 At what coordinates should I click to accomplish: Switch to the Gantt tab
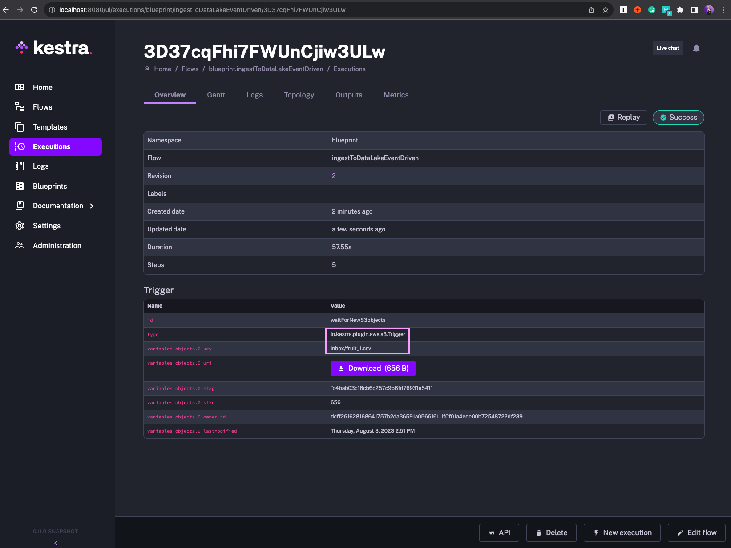[216, 95]
